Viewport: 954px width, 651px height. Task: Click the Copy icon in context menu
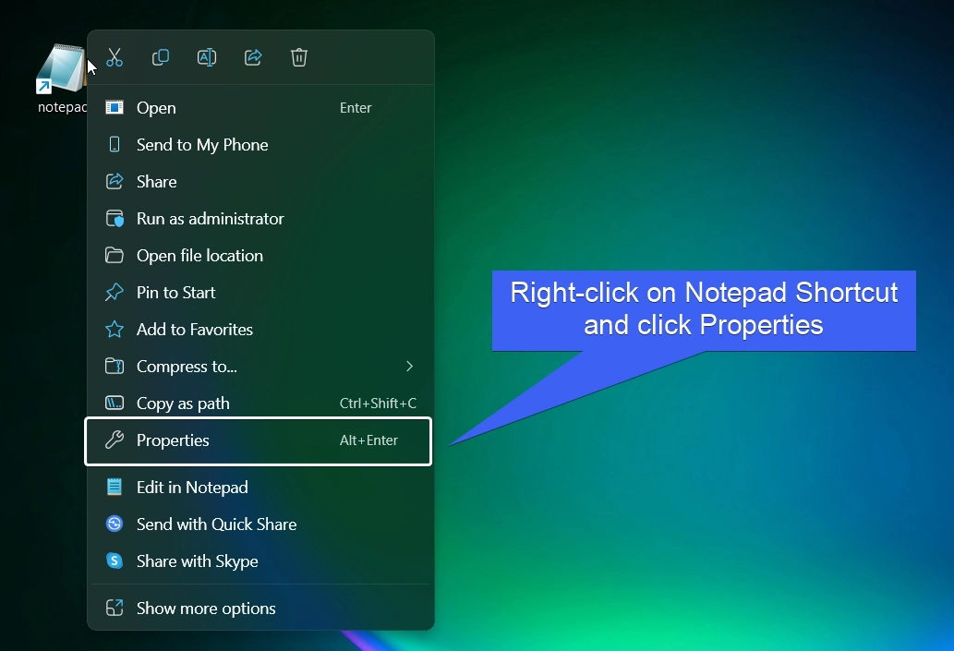pyautogui.click(x=161, y=58)
